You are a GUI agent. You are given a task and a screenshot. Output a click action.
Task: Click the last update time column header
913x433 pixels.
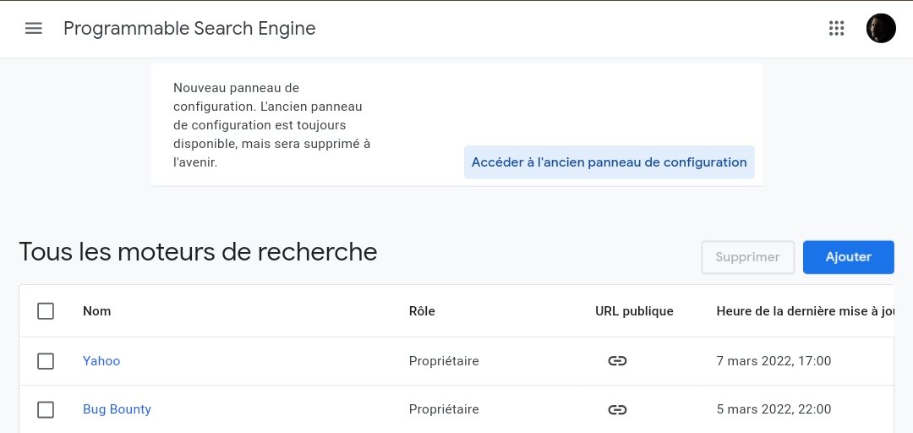click(805, 311)
